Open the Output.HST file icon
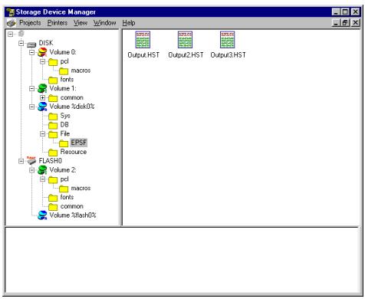 tap(143, 40)
